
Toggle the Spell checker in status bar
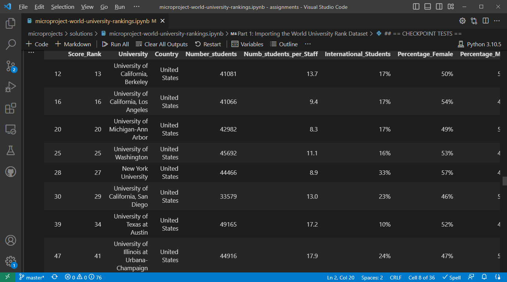point(452,278)
